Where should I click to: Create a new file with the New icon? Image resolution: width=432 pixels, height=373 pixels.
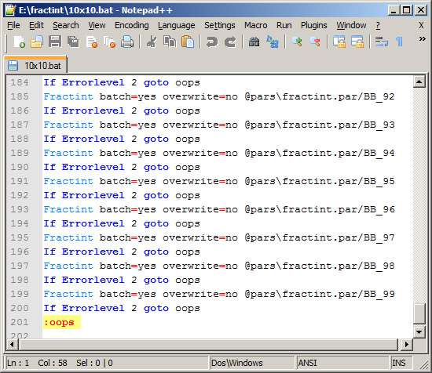click(20, 42)
